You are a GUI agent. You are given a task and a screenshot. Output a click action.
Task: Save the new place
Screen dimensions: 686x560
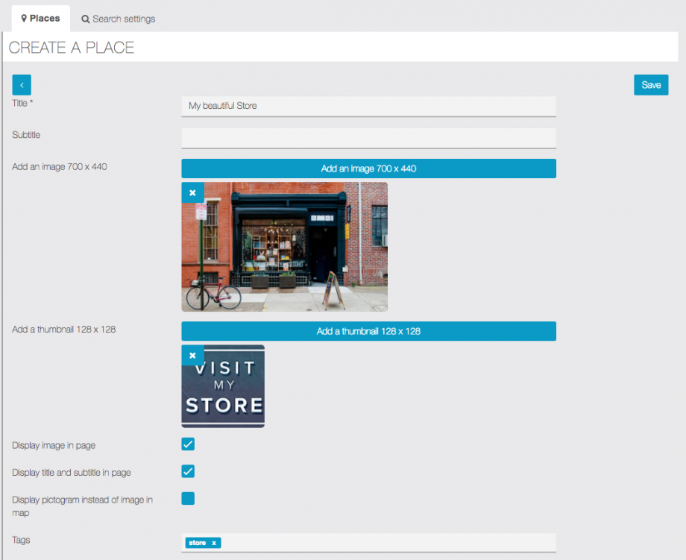651,85
